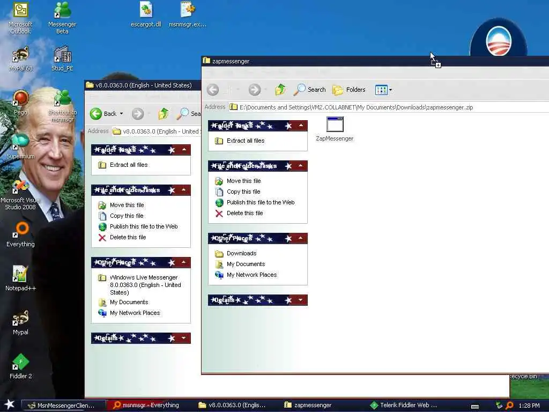Click zapmessenger address bar path field
Screen dimensions: 549x412
click(388, 107)
